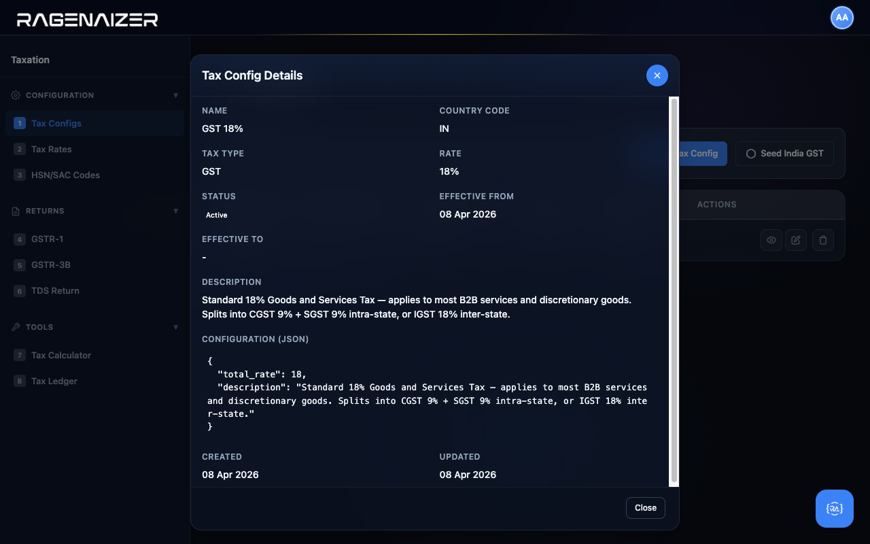
Task: Click the GST tax type value
Action: click(x=211, y=171)
